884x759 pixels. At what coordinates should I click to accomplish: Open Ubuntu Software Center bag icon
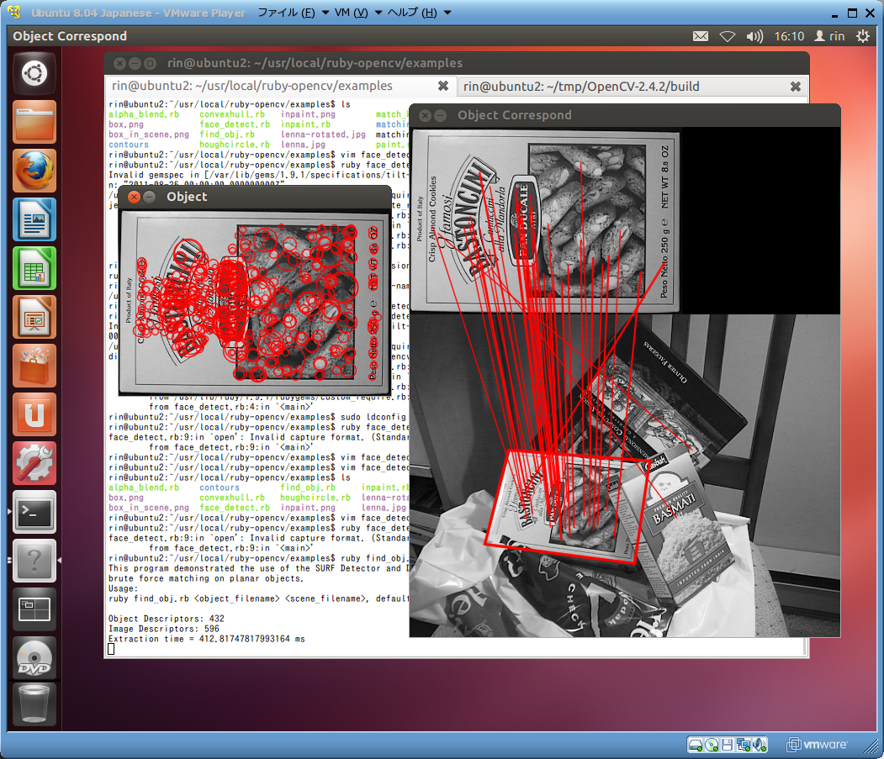[34, 366]
